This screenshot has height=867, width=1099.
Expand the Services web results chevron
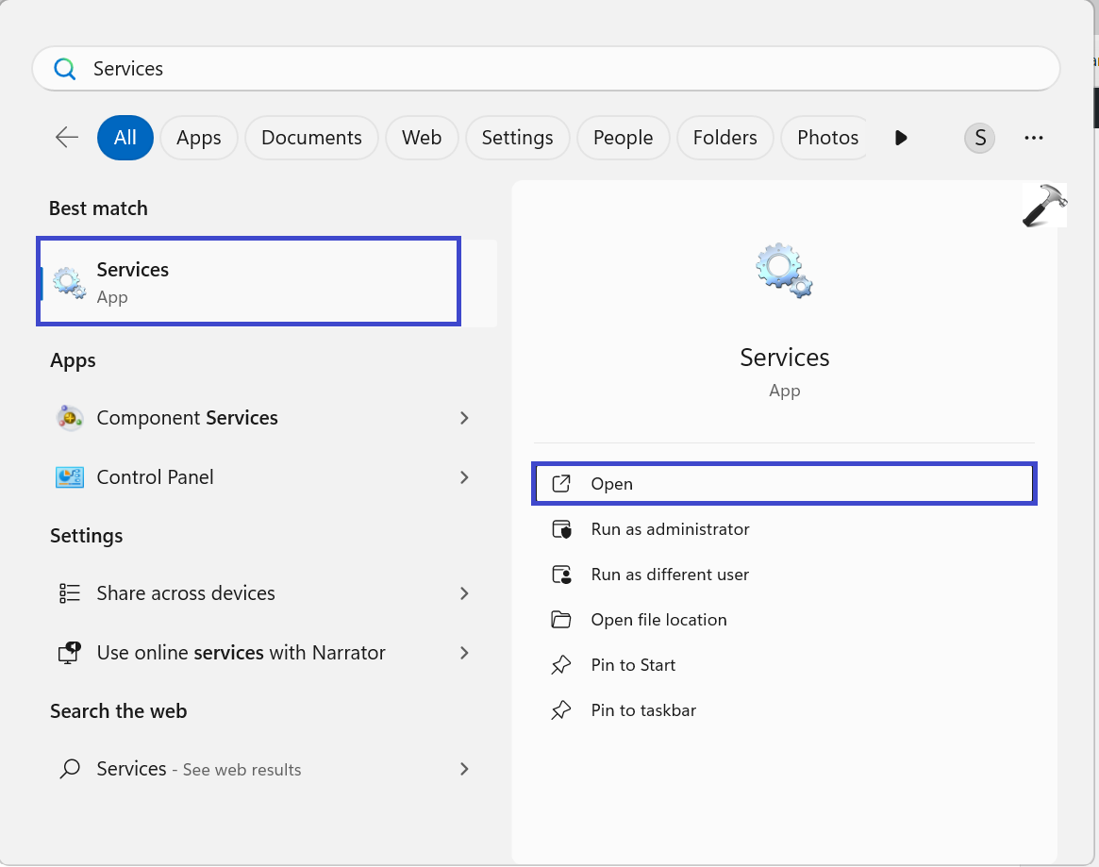tap(463, 769)
